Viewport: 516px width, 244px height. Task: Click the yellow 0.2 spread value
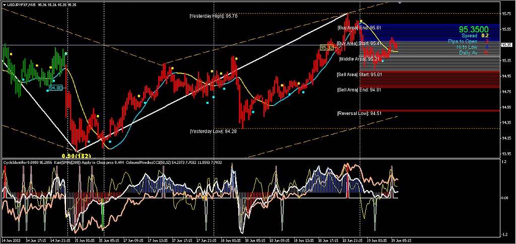point(485,36)
